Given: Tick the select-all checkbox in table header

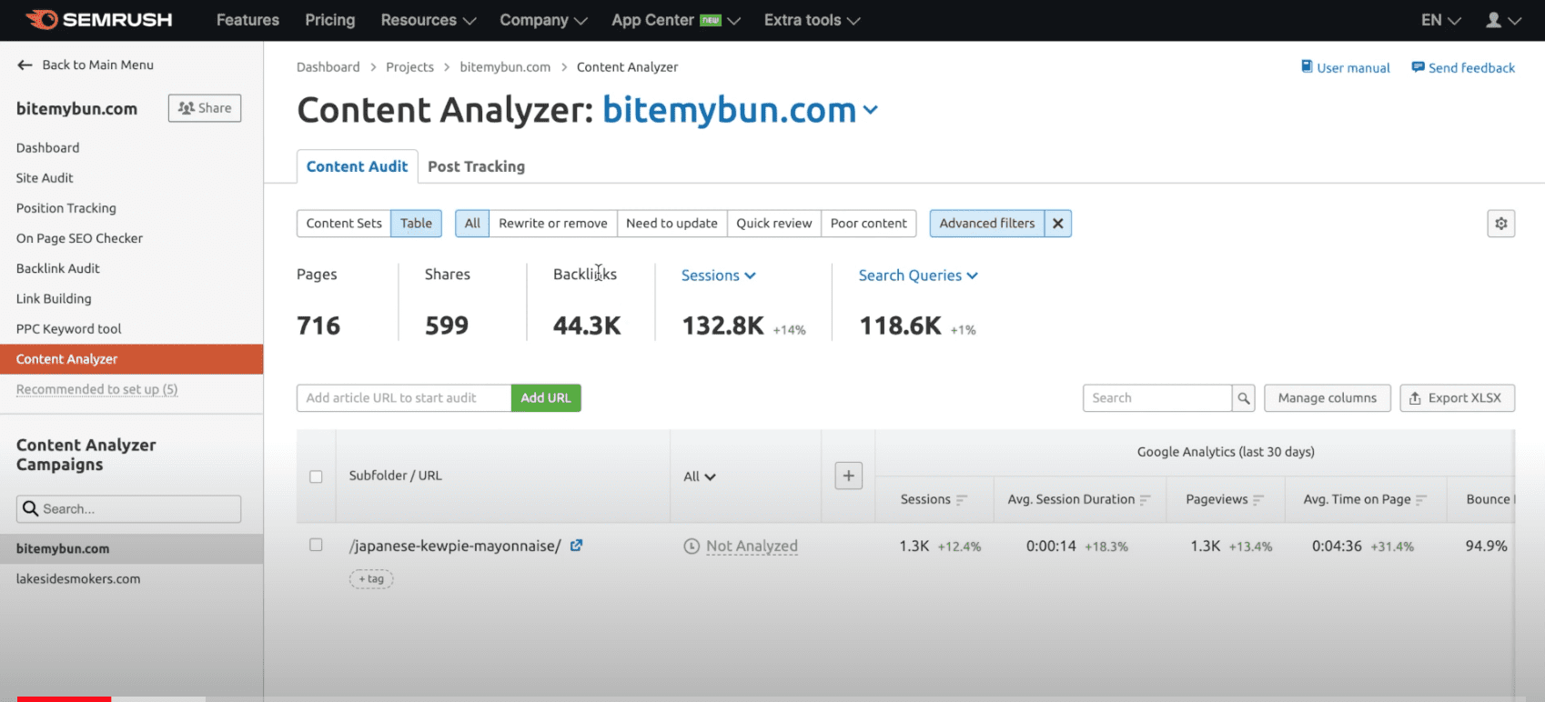Looking at the screenshot, I should point(316,476).
